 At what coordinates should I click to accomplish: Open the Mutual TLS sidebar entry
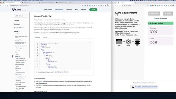click(18, 56)
